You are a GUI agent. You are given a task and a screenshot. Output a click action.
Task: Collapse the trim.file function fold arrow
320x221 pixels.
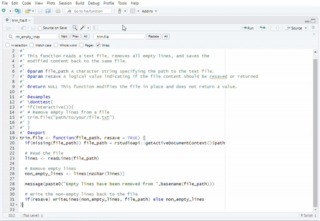(x=17, y=138)
